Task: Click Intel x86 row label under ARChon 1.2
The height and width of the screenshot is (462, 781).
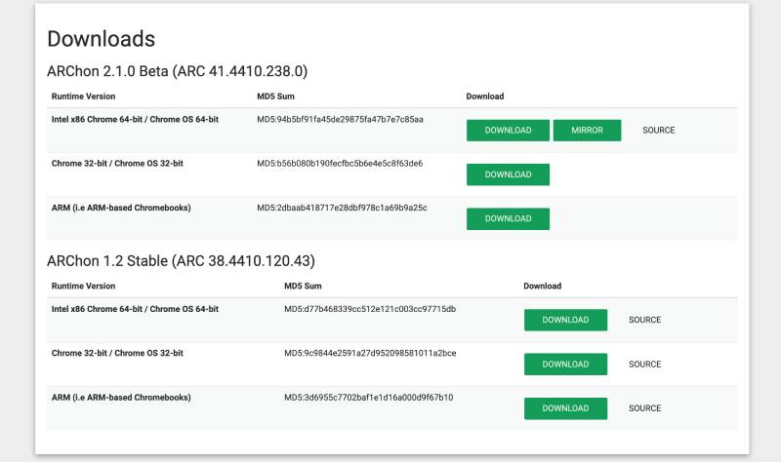Action: click(x=135, y=309)
